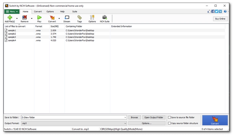Click the 0 of 4 items selected status
The image size is (233, 135).
tap(212, 129)
